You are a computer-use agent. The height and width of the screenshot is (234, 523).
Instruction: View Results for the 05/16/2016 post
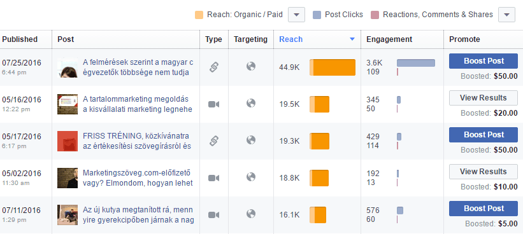[484, 98]
